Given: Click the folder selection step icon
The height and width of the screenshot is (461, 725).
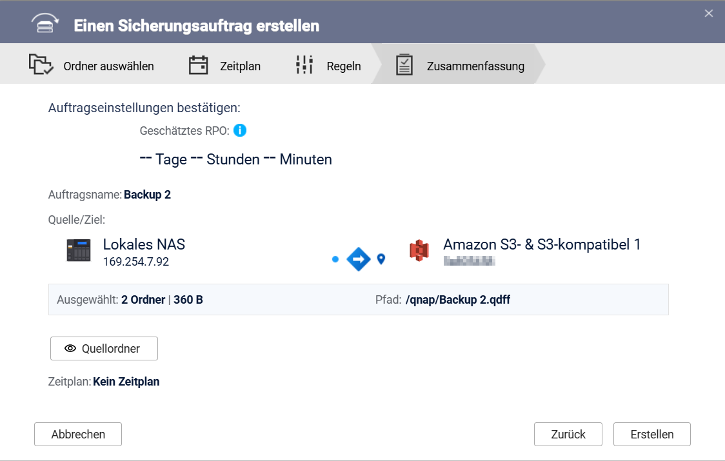Looking at the screenshot, I should tap(41, 64).
